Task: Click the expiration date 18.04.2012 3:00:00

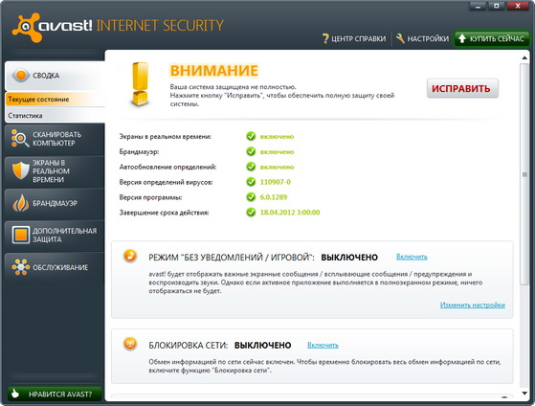Action: 290,213
